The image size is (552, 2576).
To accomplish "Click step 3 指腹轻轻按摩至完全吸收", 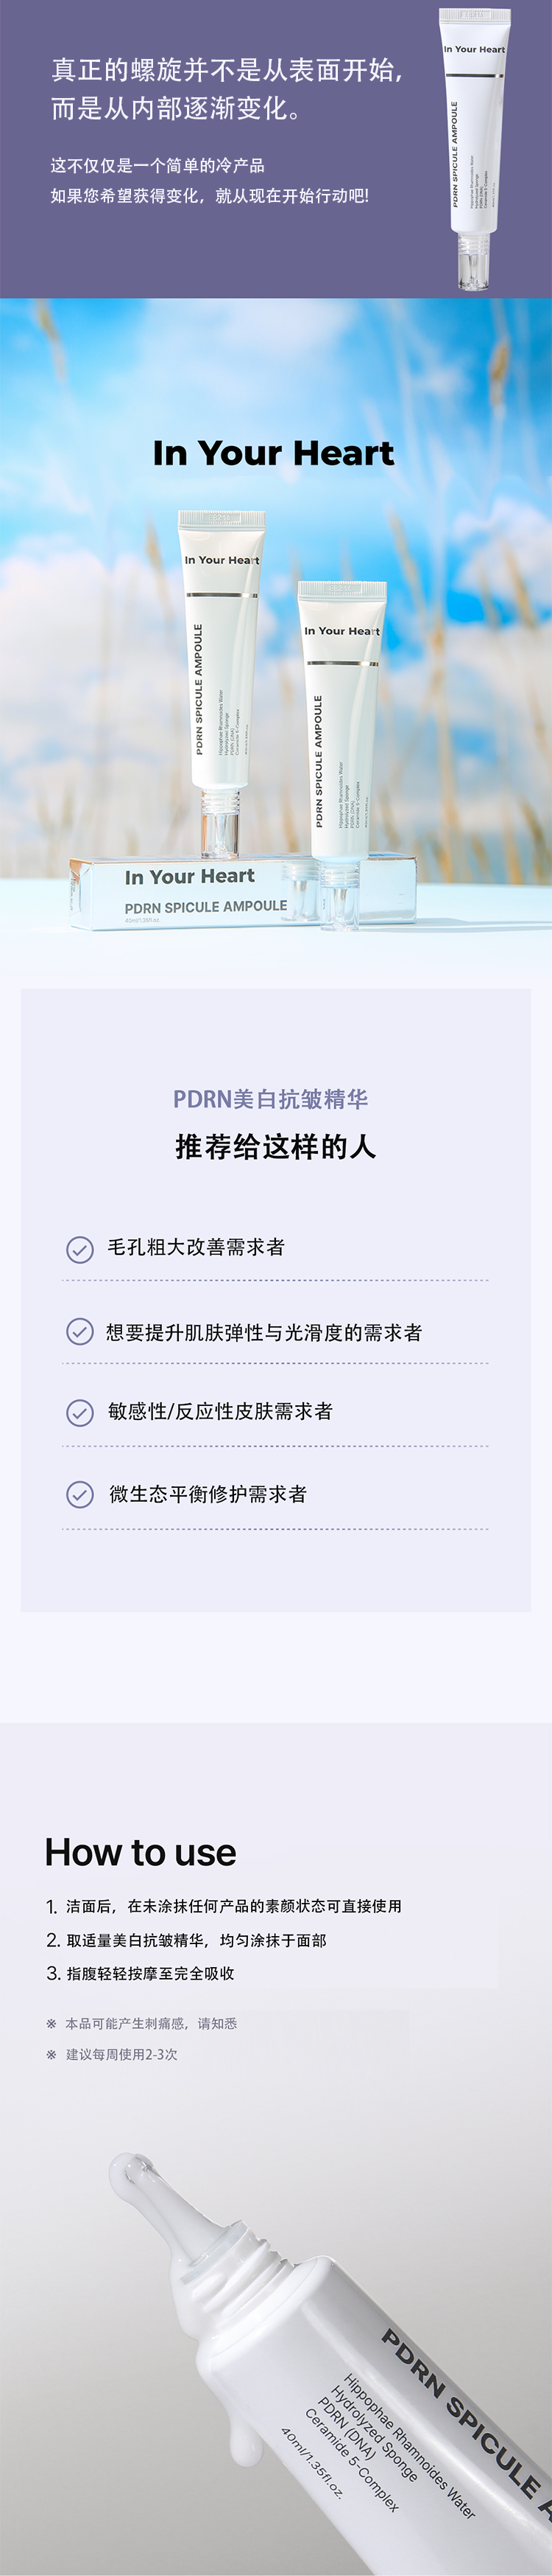I will [140, 1973].
